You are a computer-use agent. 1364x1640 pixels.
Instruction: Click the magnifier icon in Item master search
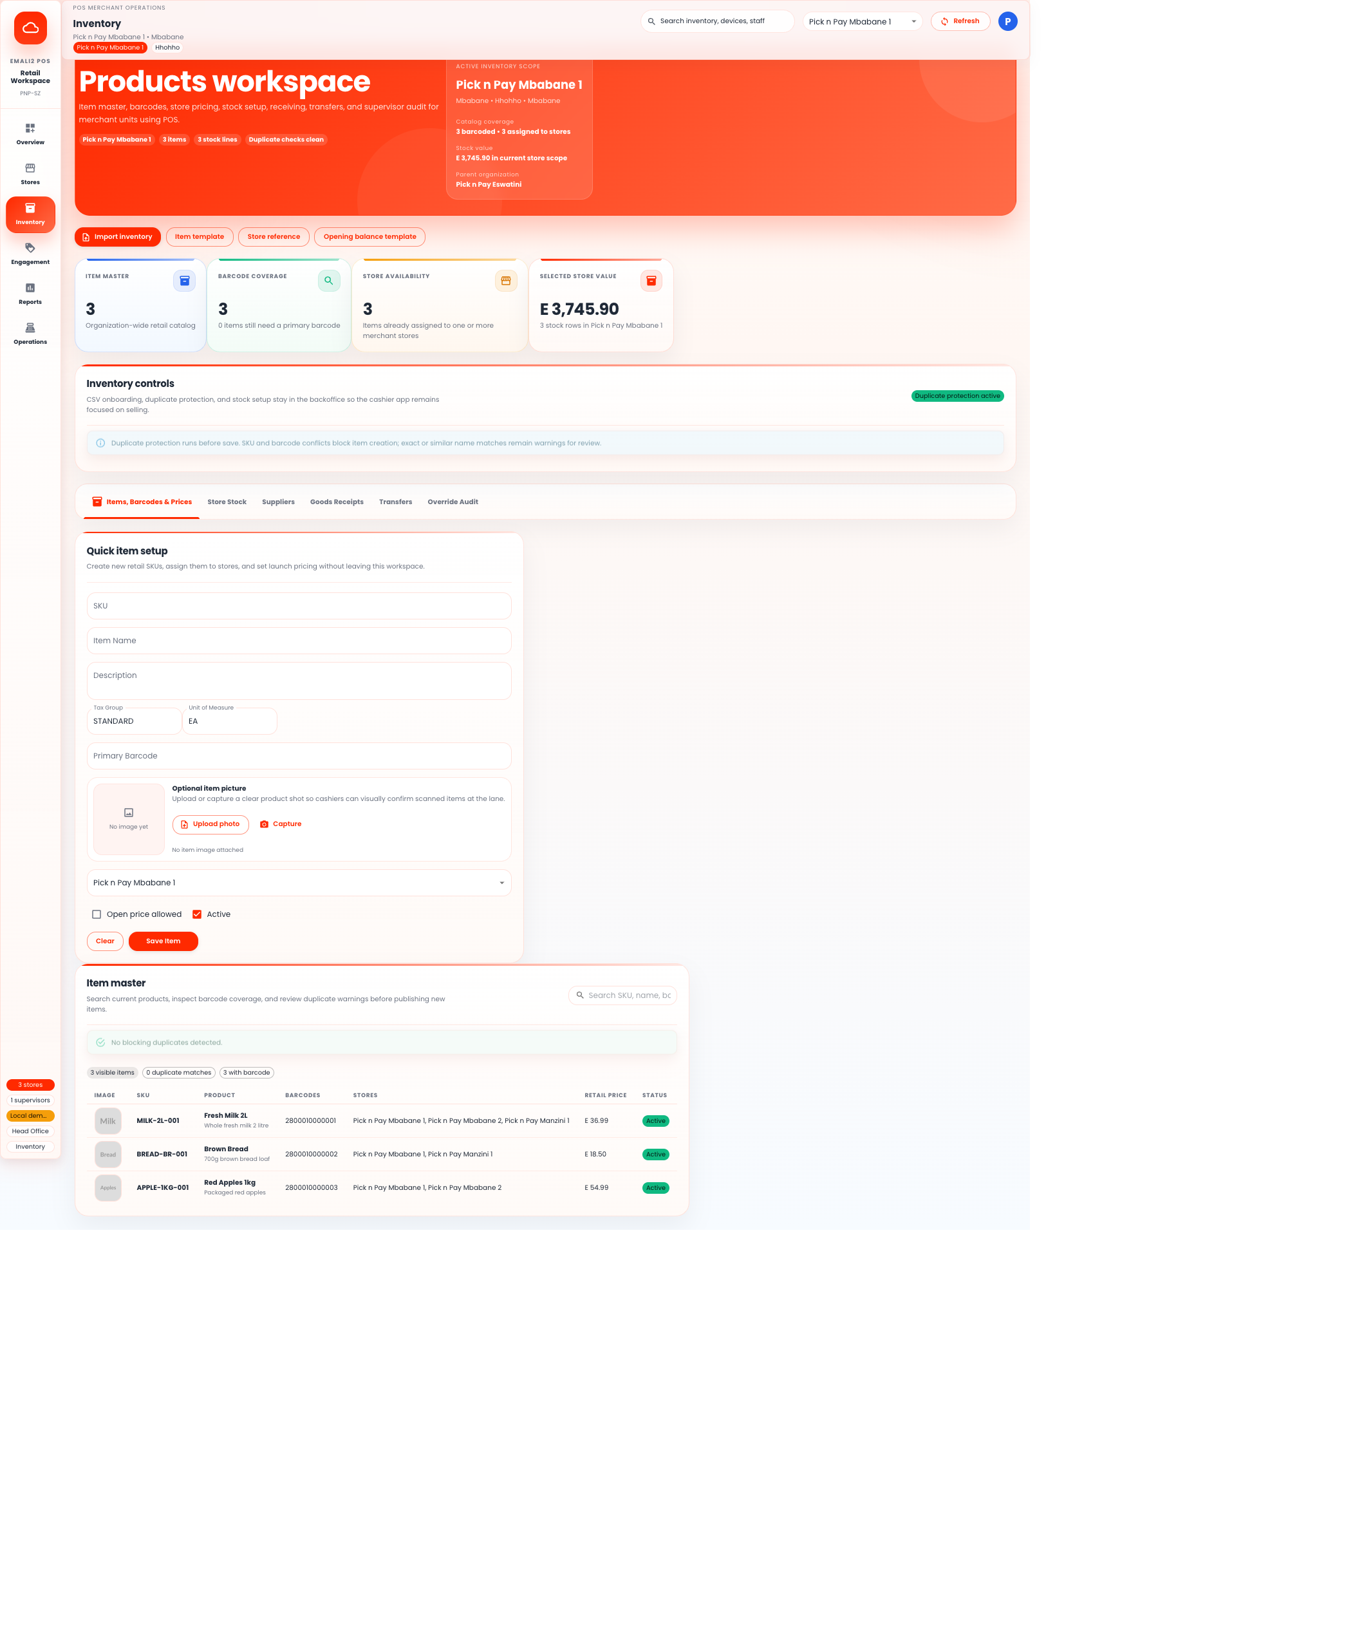point(580,995)
